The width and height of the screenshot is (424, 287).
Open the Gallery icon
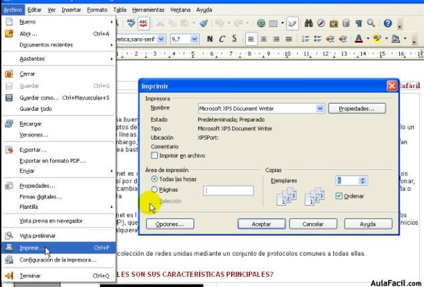tap(334, 23)
